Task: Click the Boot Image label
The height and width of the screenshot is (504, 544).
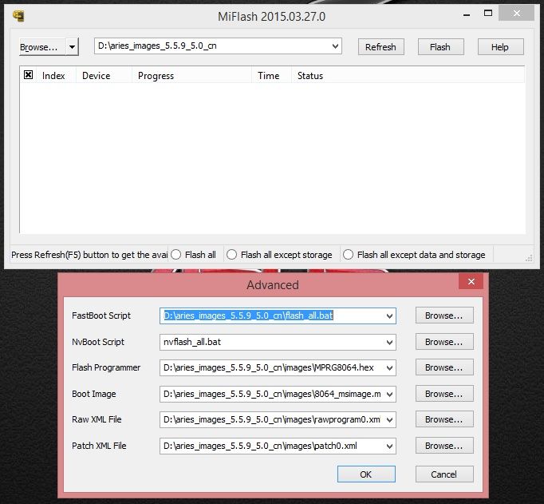Action: pos(93,394)
